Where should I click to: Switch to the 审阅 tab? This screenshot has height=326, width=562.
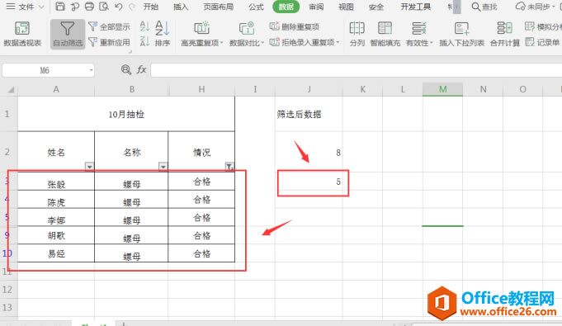point(316,7)
